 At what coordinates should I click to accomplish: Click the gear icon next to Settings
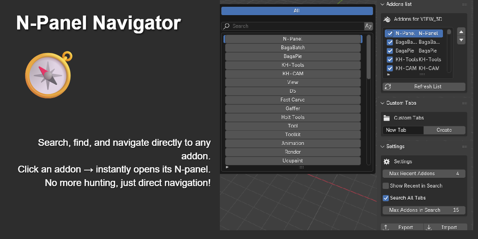[x=386, y=162]
